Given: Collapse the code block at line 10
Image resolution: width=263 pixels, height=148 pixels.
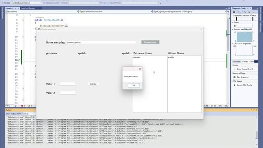Looking at the screenshot, I should click(x=23, y=37).
